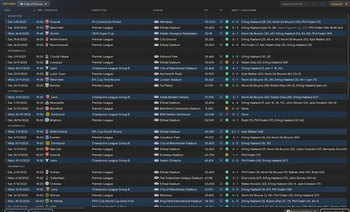350x212 pixels.
Task: Click the Brighton club badge
Action: point(47,120)
